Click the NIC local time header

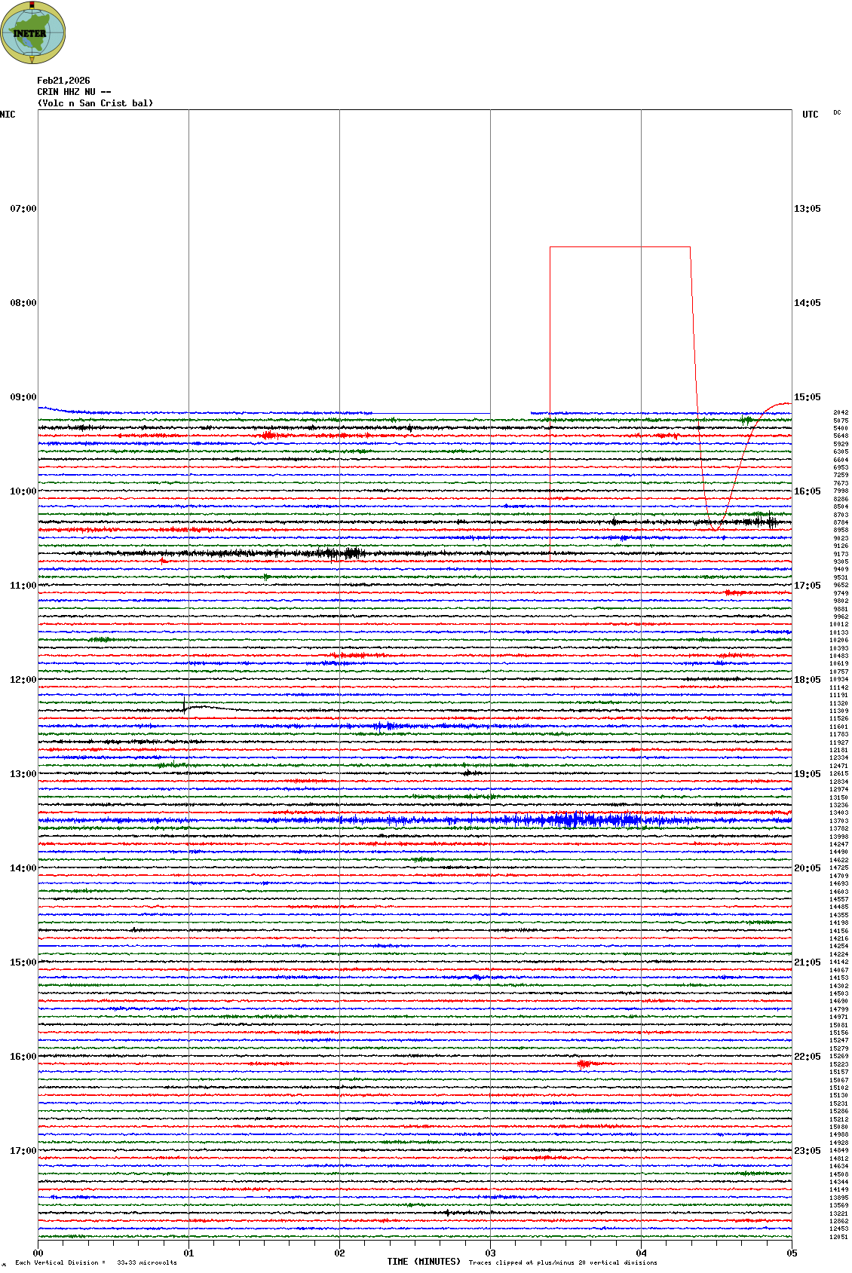[8, 115]
